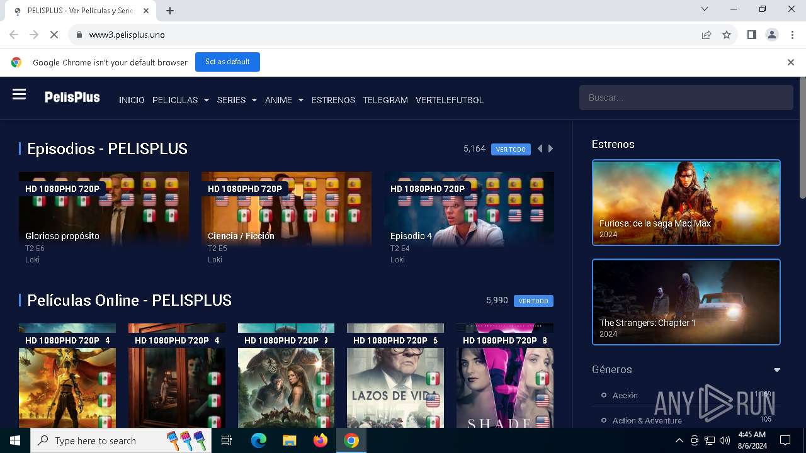Image resolution: width=806 pixels, height=453 pixels.
Task: Open the Shade movie poster
Action: [505, 376]
